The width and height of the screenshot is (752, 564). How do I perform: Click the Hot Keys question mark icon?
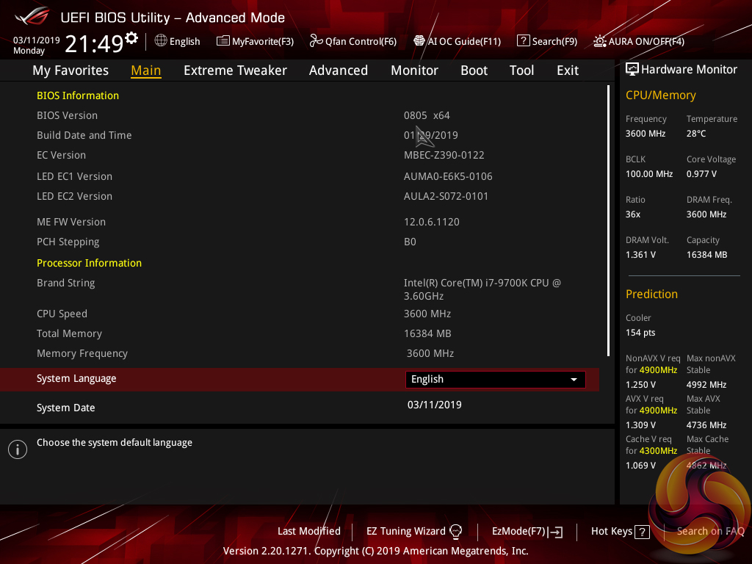pyautogui.click(x=642, y=532)
